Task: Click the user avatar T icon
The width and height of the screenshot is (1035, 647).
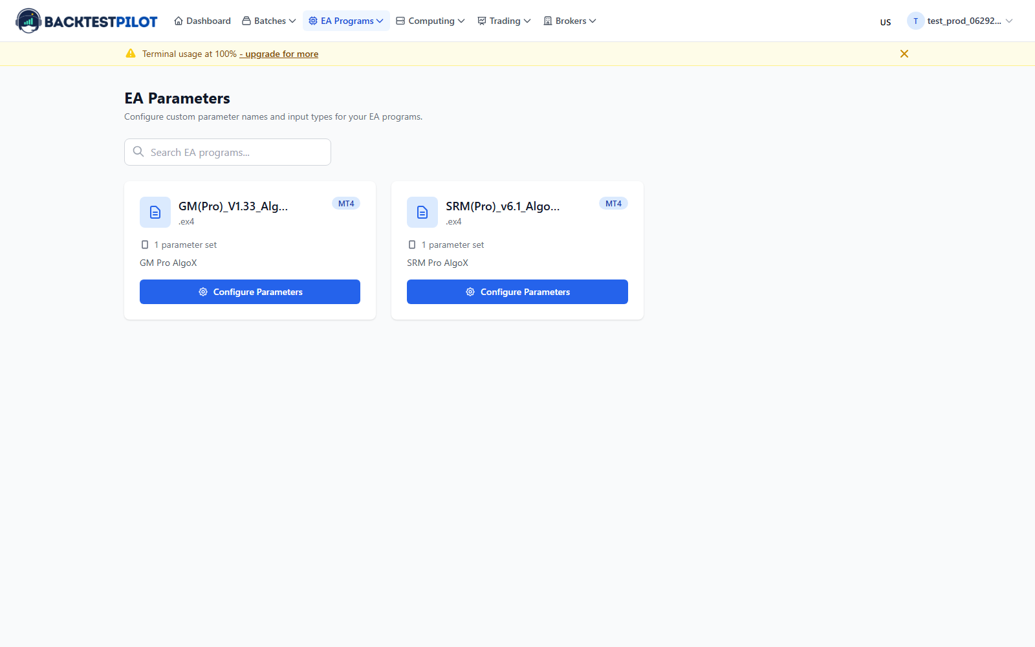Action: [x=915, y=21]
